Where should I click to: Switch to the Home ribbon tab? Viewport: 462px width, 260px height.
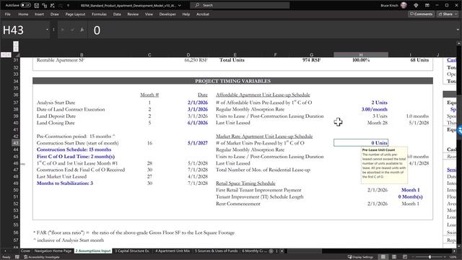pyautogui.click(x=23, y=14)
